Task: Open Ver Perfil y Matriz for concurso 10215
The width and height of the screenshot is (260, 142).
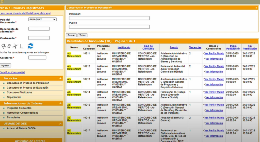Action: (214, 105)
